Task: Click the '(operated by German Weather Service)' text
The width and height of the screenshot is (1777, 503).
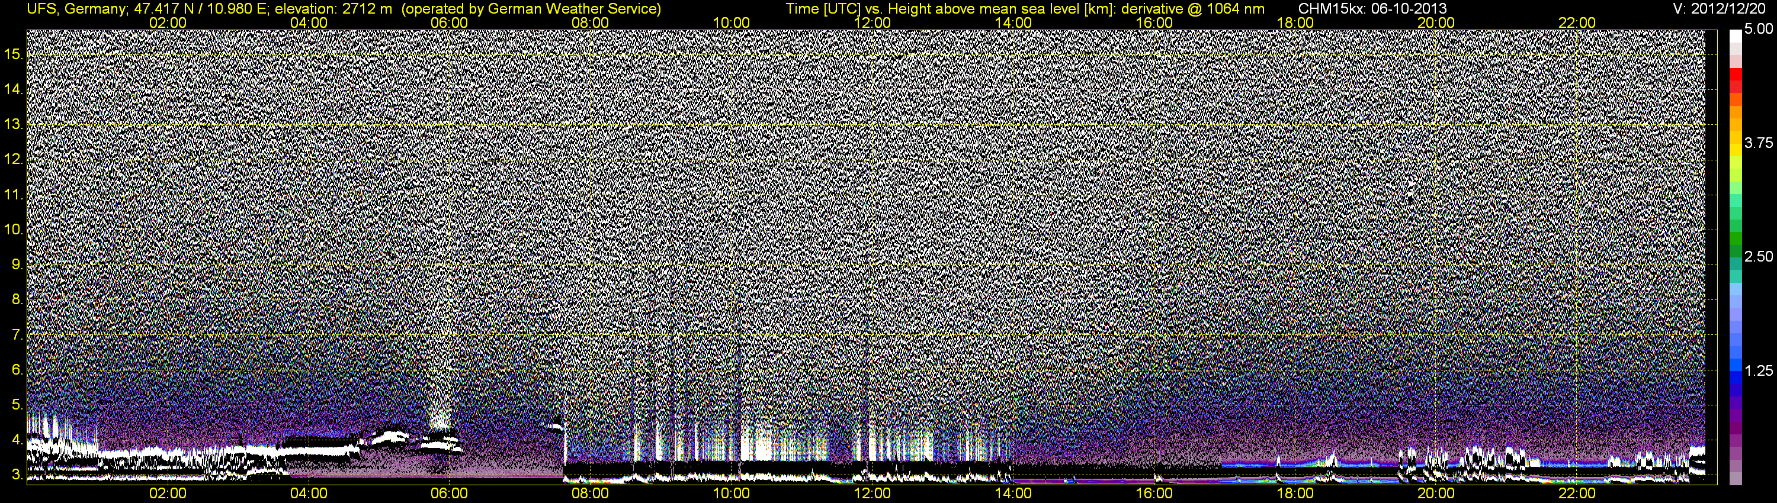Action: pos(531,8)
